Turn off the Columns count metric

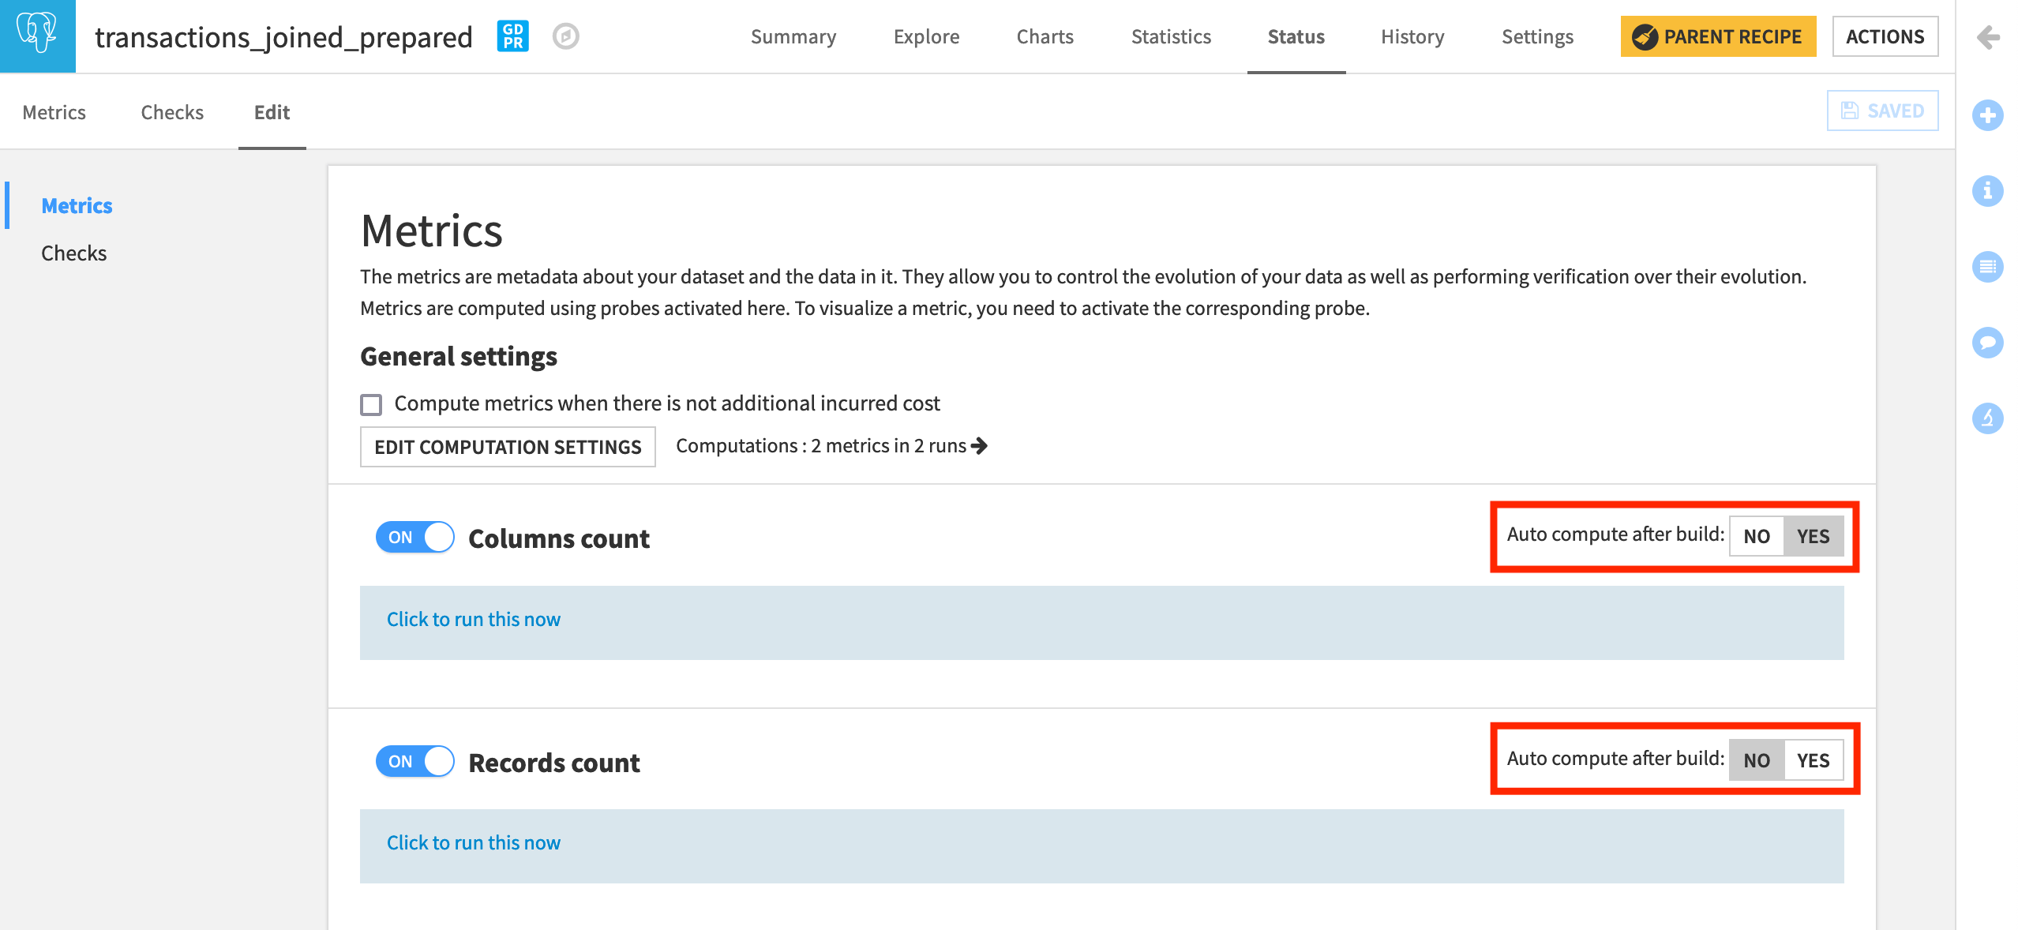[414, 538]
